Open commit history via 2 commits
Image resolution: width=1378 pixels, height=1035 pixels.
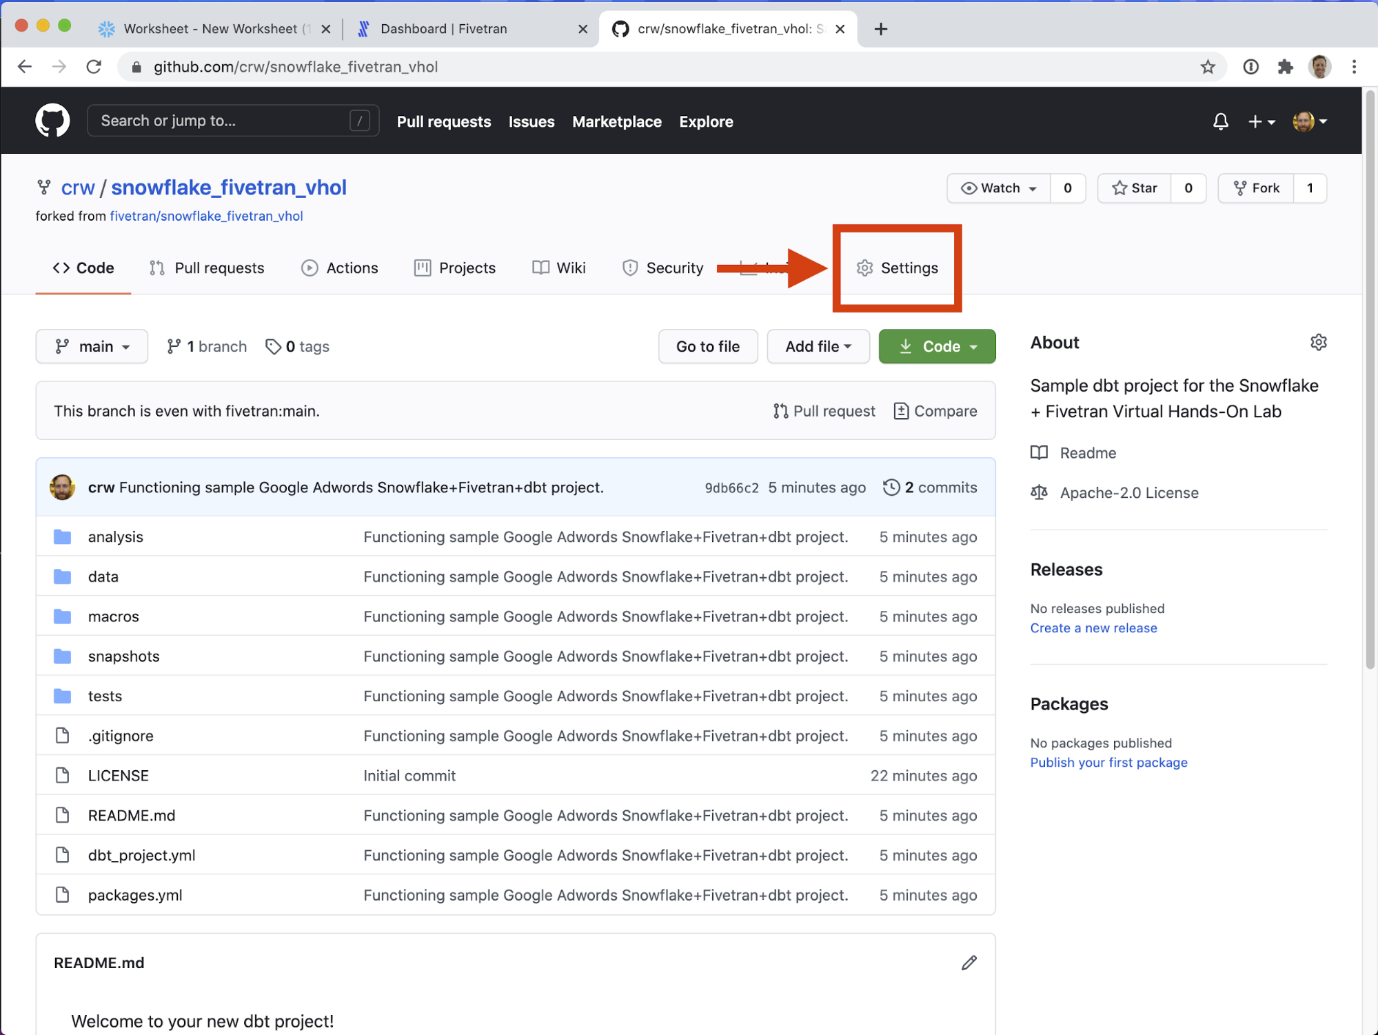pos(930,488)
